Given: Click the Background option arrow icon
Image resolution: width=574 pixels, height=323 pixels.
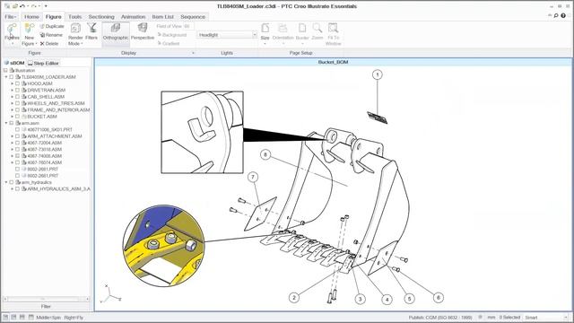Looking at the screenshot, I should (160, 35).
